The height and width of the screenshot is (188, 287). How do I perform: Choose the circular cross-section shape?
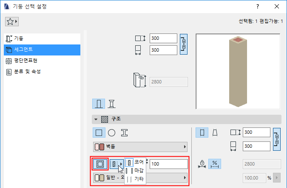[x=111, y=133]
